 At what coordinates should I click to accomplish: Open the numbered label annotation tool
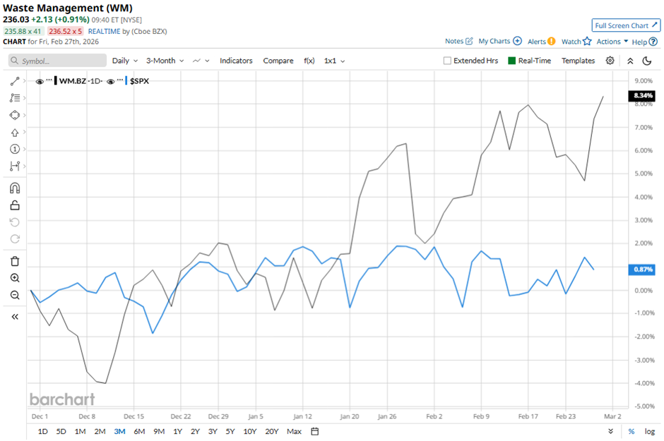(x=15, y=149)
